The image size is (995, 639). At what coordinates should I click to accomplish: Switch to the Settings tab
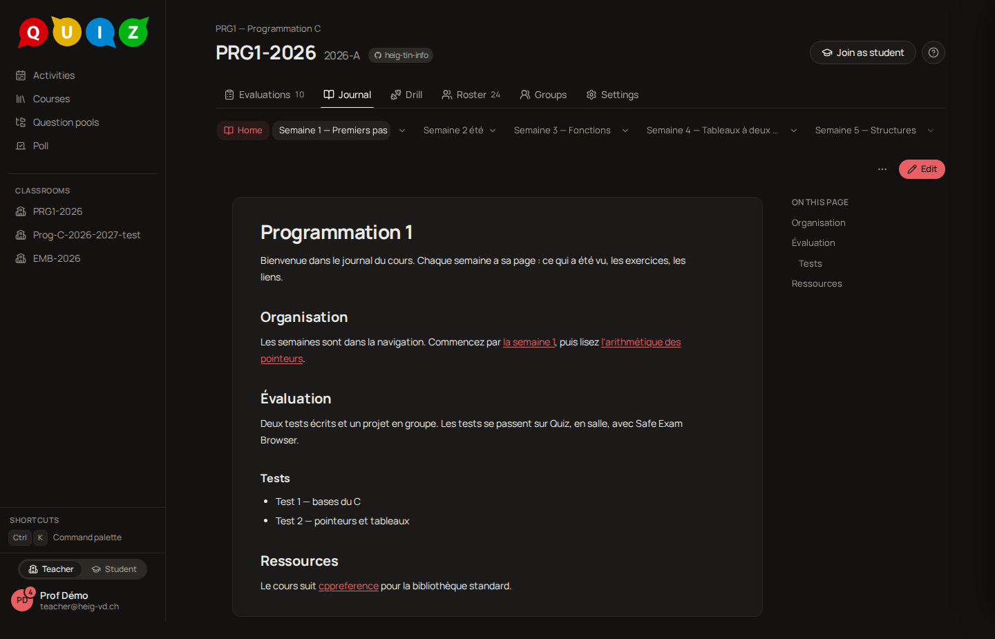[x=612, y=95]
